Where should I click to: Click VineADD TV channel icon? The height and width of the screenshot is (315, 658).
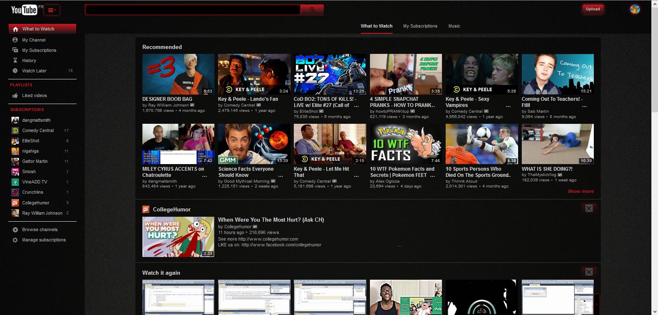[15, 182]
